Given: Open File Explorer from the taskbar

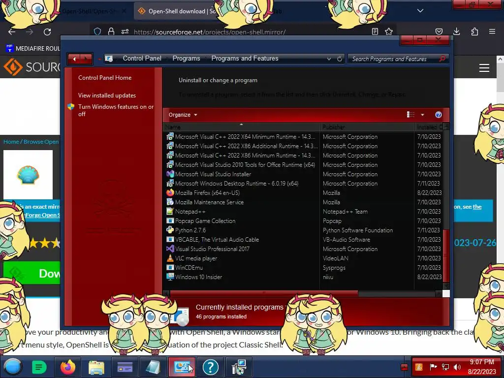Looking at the screenshot, I should pyautogui.click(x=96, y=367).
